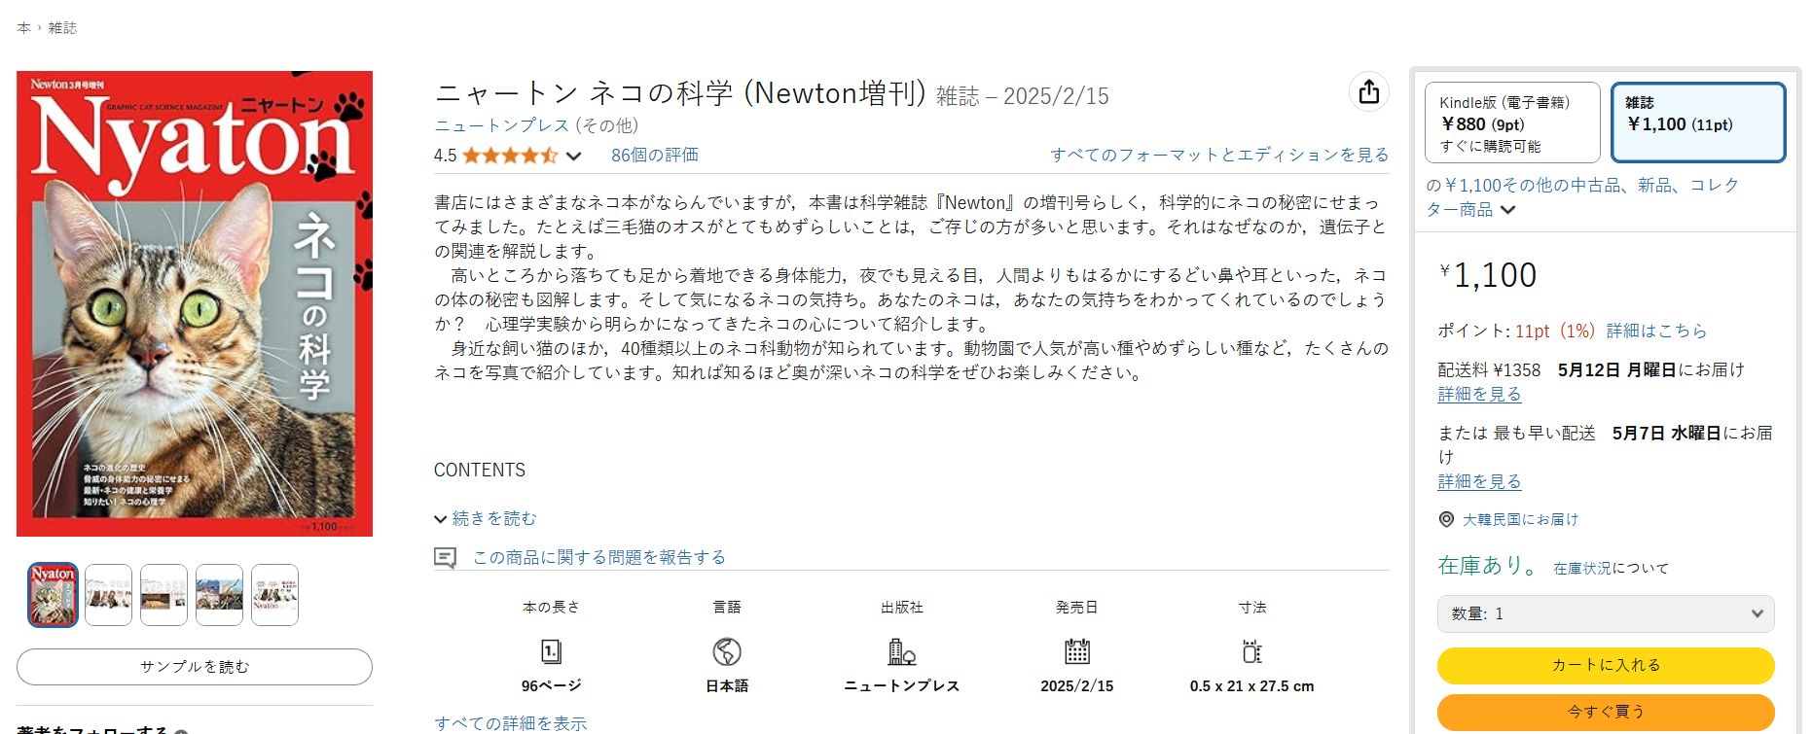1812x734 pixels.
Task: Select the second preview thumbnail
Action: click(108, 594)
